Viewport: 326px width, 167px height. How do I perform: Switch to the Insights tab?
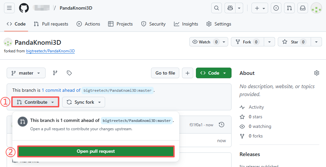(x=186, y=24)
